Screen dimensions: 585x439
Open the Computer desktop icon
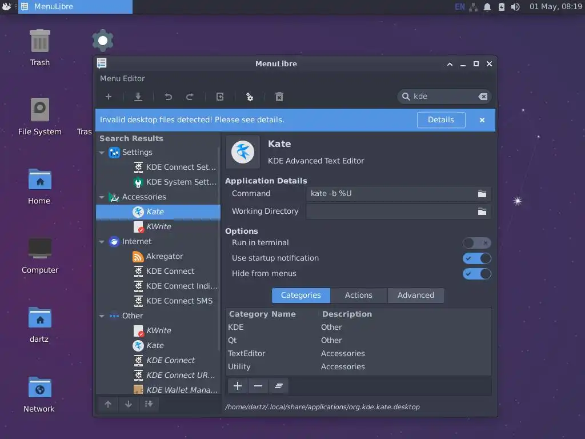40,256
